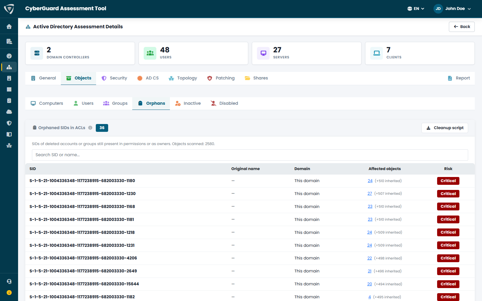Select SID row ending in 2649
This screenshot has height=301, width=482.
[250, 271]
